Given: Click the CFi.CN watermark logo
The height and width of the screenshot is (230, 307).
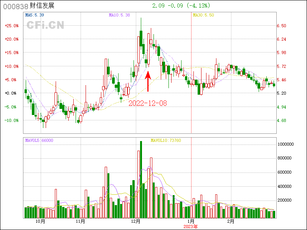Looking at the screenshot, I should click(x=45, y=25).
